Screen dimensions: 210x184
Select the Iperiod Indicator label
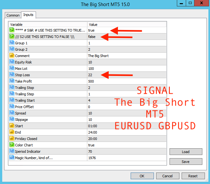click(28, 151)
